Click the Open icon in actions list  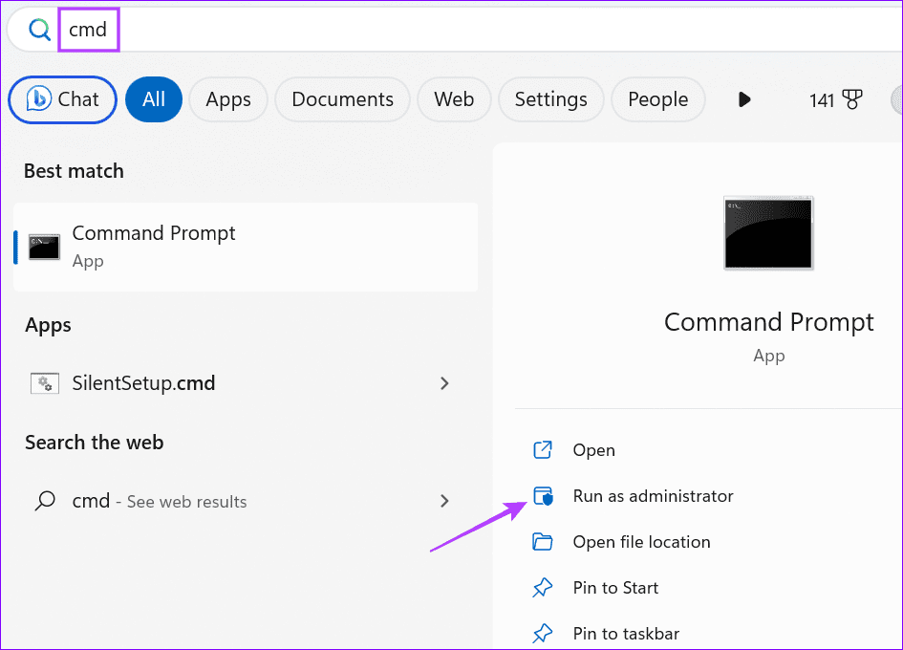[x=543, y=450]
